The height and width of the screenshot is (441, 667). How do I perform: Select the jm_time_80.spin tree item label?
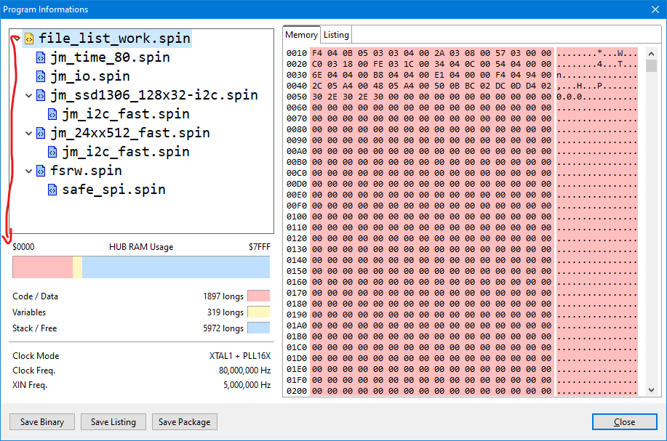point(110,57)
